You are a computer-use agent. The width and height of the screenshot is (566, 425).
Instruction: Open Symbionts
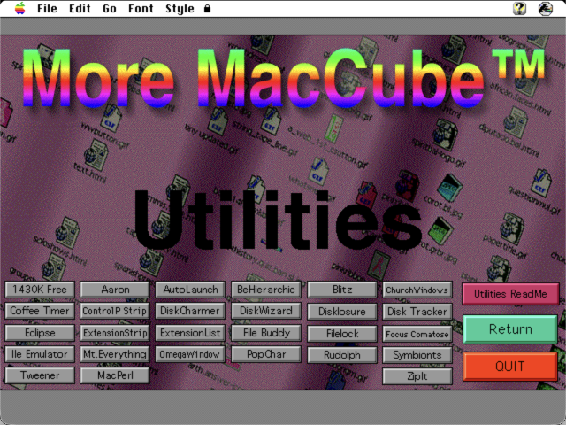pyautogui.click(x=417, y=355)
